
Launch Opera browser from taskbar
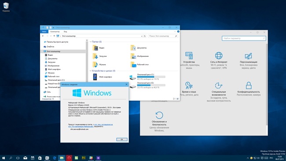coord(69,158)
